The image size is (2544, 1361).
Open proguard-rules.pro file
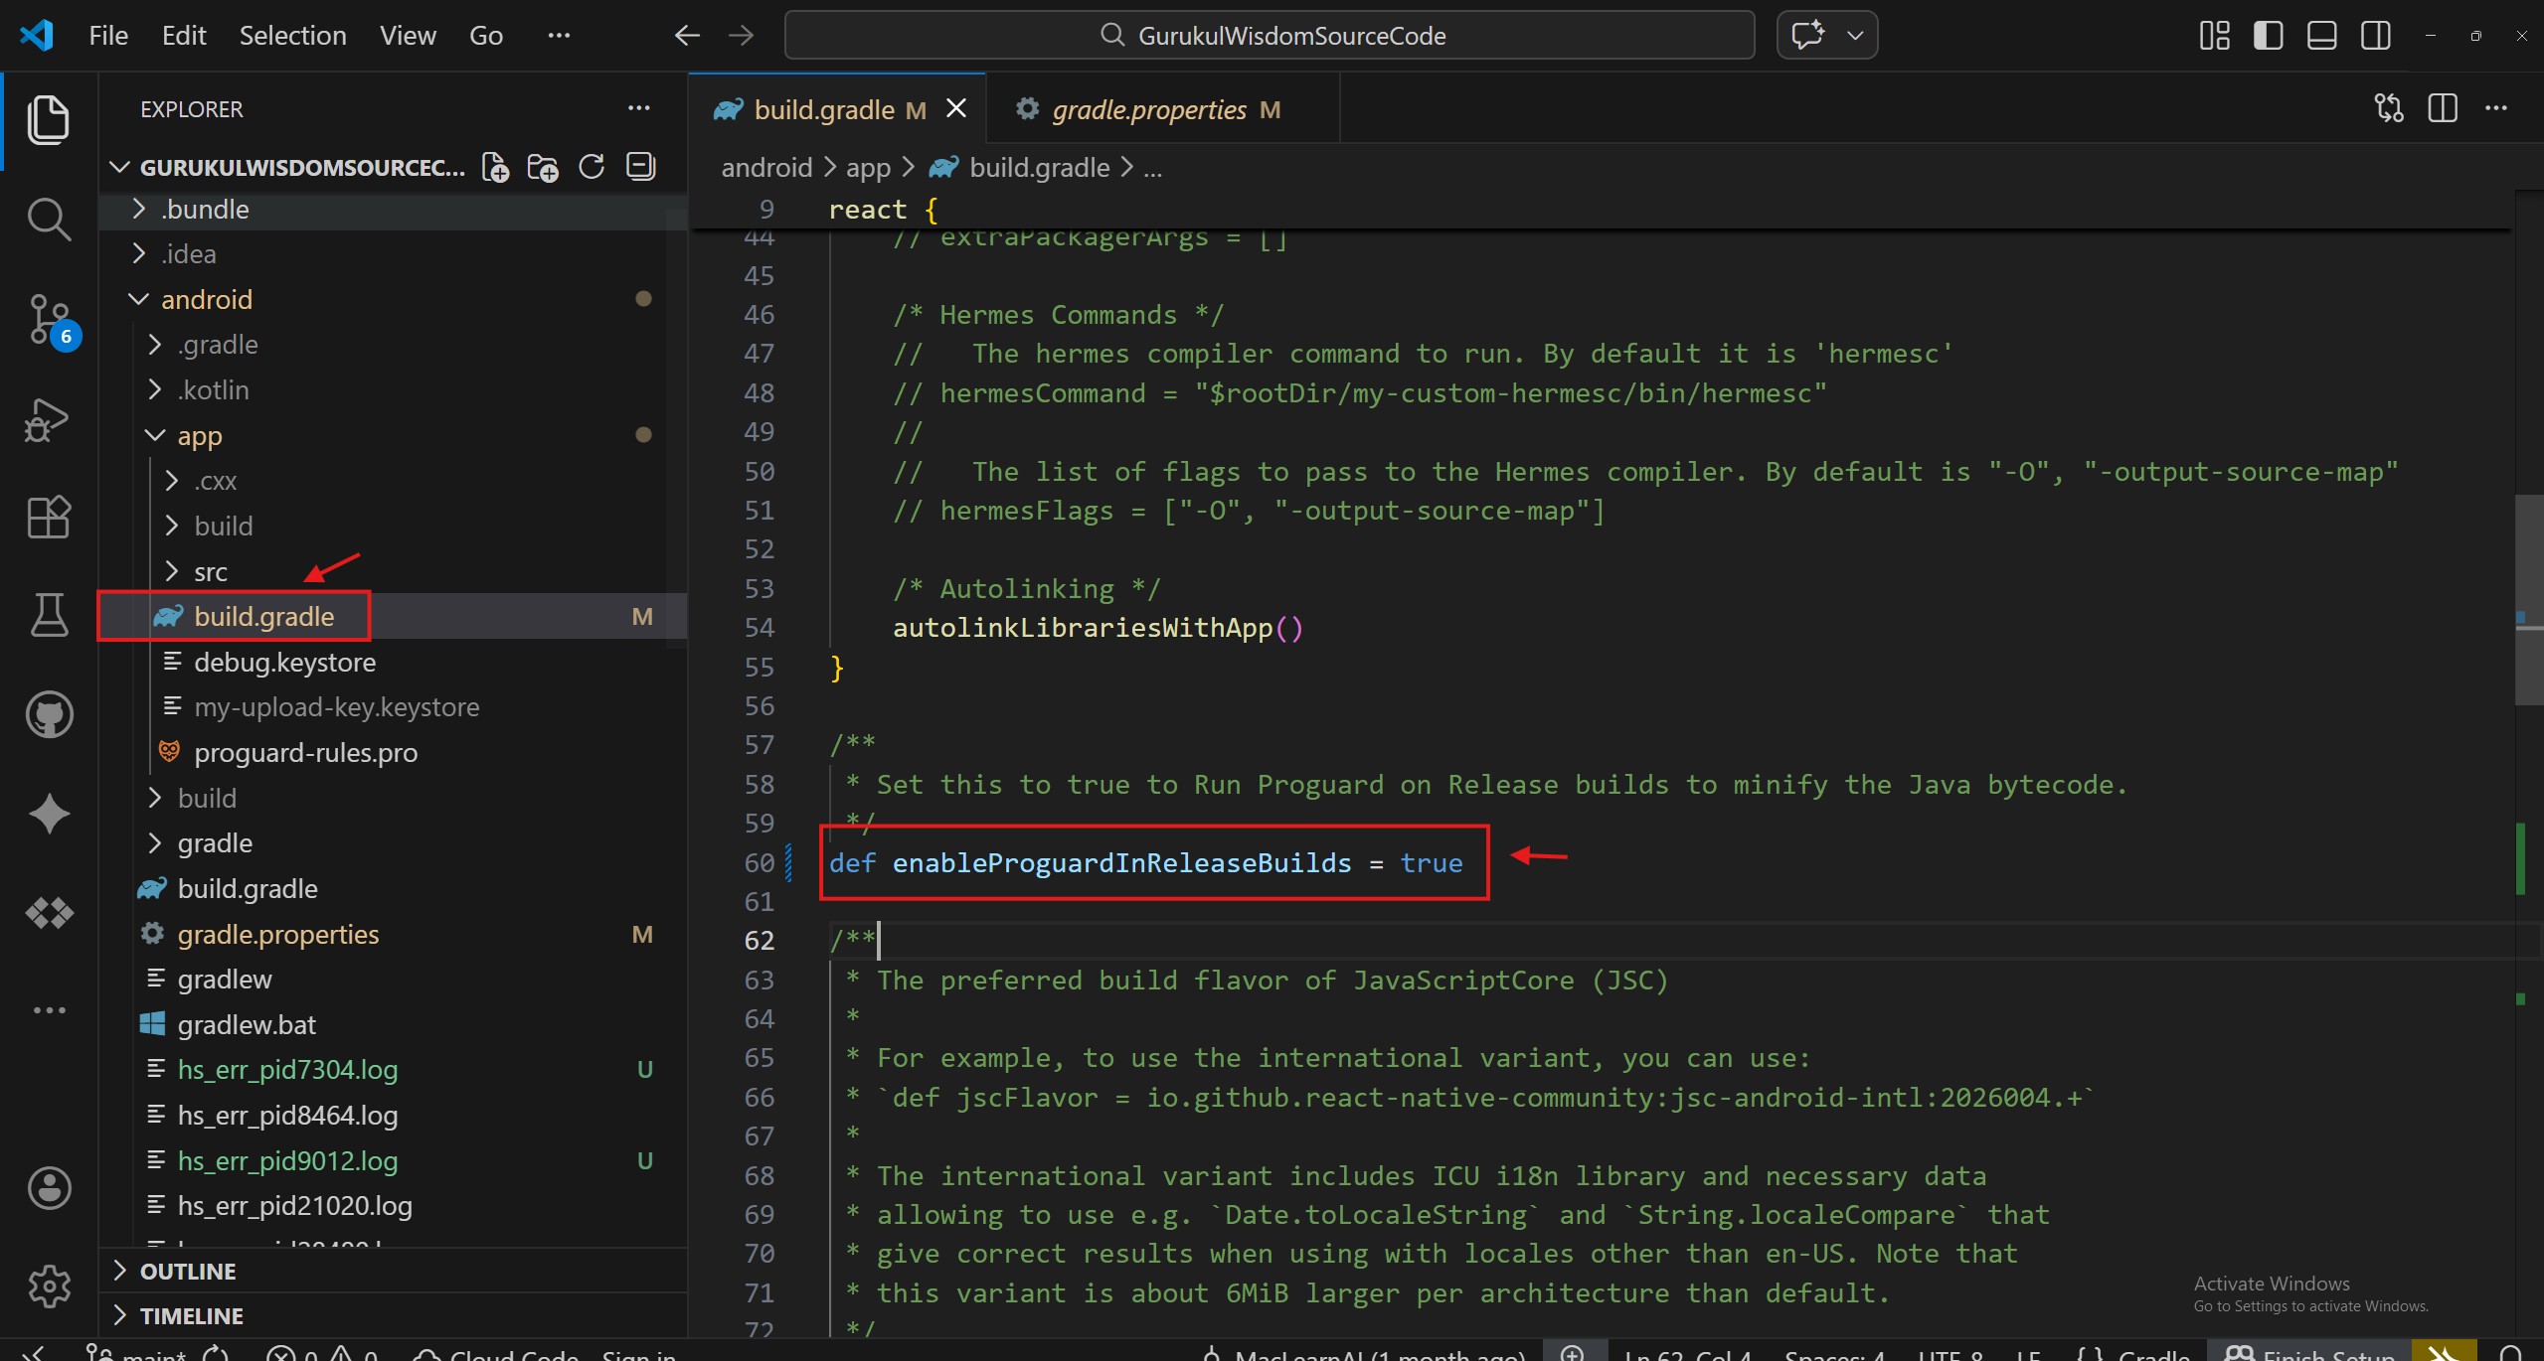pos(305,752)
